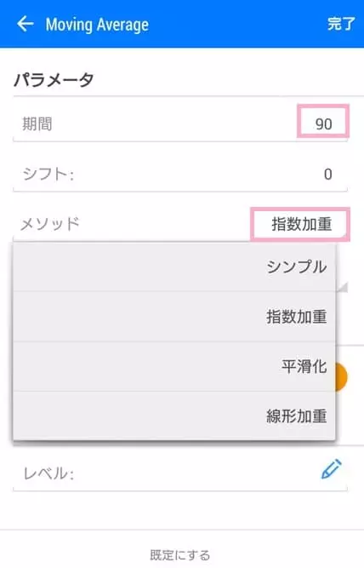Tap the 既定にする button
Screen dimensions: 364x568
[179, 554]
